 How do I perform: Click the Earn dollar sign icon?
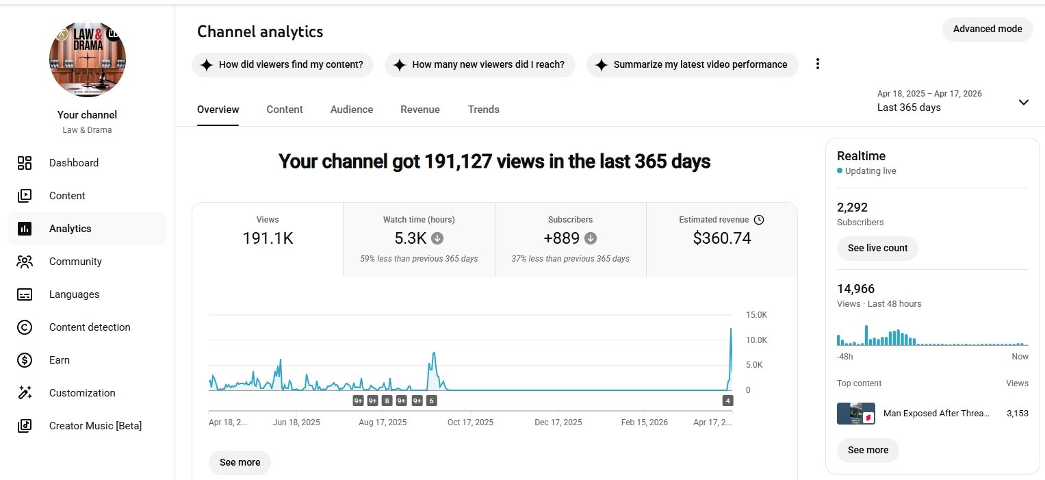point(25,360)
